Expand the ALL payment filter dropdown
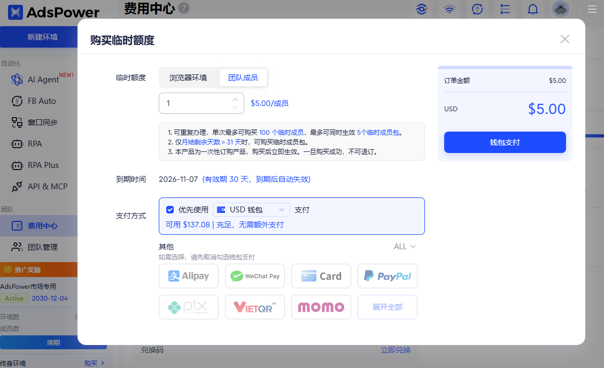 [405, 247]
